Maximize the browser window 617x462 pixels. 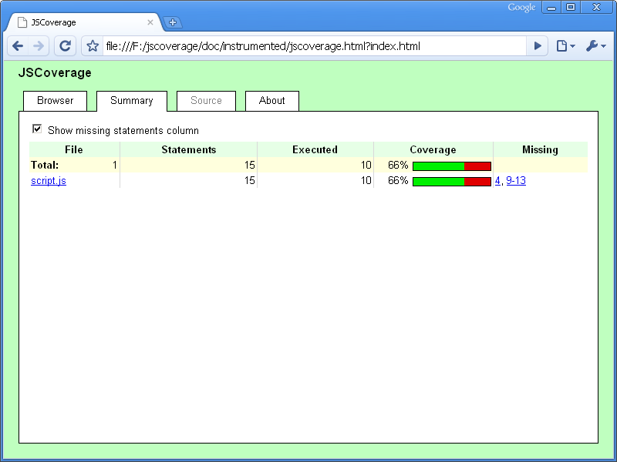pos(571,7)
